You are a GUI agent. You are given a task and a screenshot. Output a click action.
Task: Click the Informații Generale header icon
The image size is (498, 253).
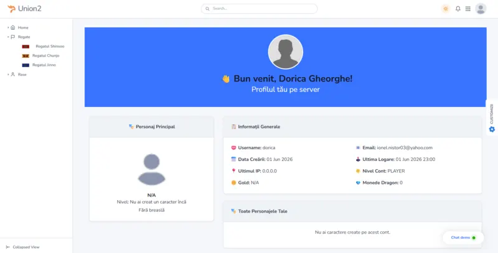(x=234, y=127)
